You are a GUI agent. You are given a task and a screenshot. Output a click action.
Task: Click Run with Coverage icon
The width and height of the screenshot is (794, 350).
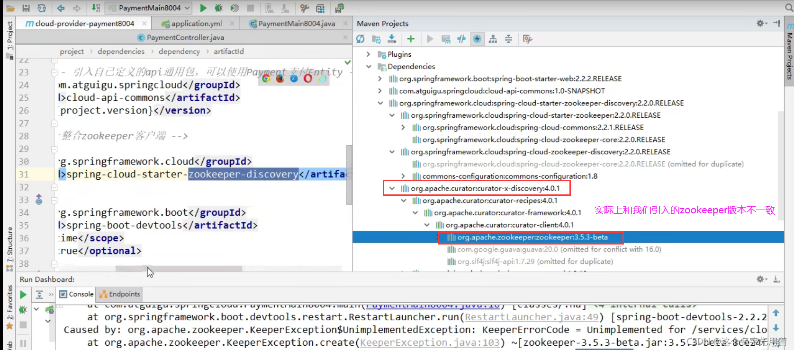(234, 8)
